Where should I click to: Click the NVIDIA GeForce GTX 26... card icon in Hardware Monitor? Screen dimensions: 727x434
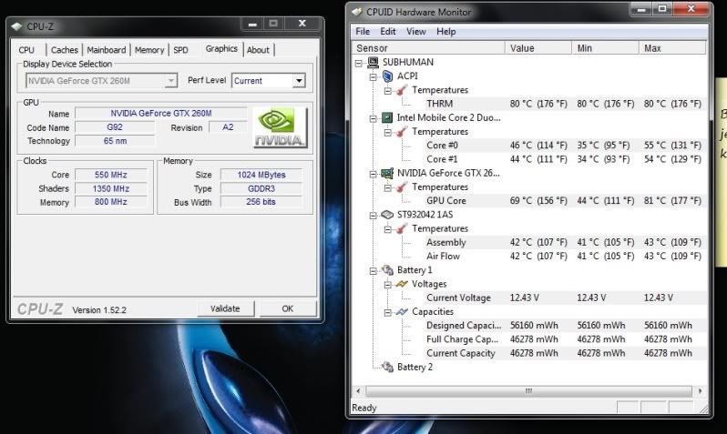pos(387,173)
